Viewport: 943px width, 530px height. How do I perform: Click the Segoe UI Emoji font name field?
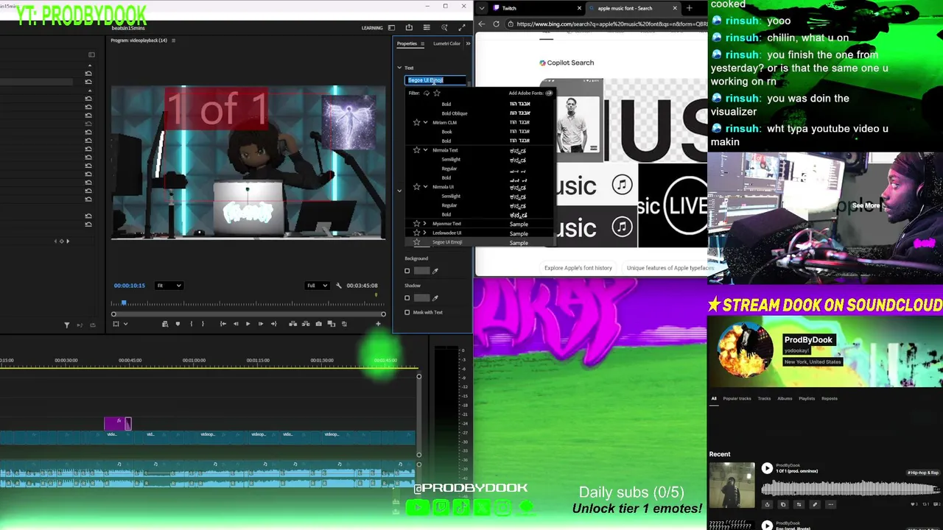[x=435, y=80]
